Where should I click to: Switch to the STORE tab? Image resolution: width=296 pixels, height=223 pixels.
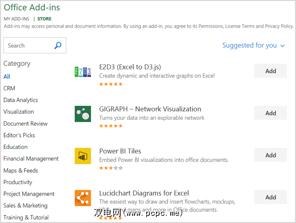[44, 19]
